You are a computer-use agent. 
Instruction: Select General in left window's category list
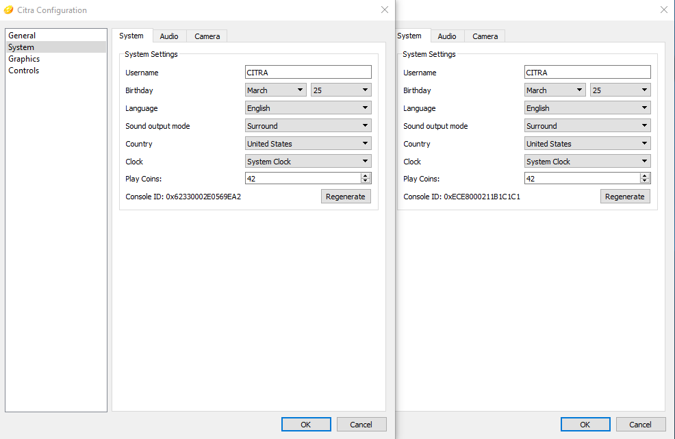[x=56, y=36]
